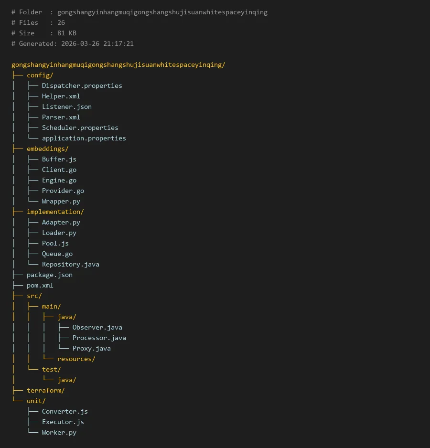Click the application.properties file
Viewport: 430px width, 448px height.
[x=84, y=138]
